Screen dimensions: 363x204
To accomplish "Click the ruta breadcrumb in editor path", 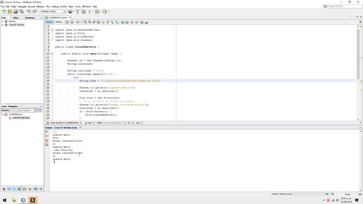I will [137, 123].
